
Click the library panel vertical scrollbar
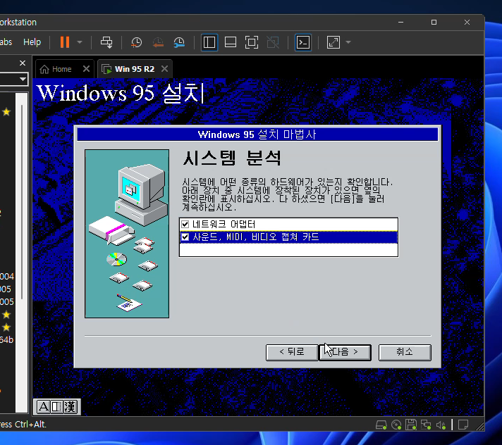click(22, 201)
